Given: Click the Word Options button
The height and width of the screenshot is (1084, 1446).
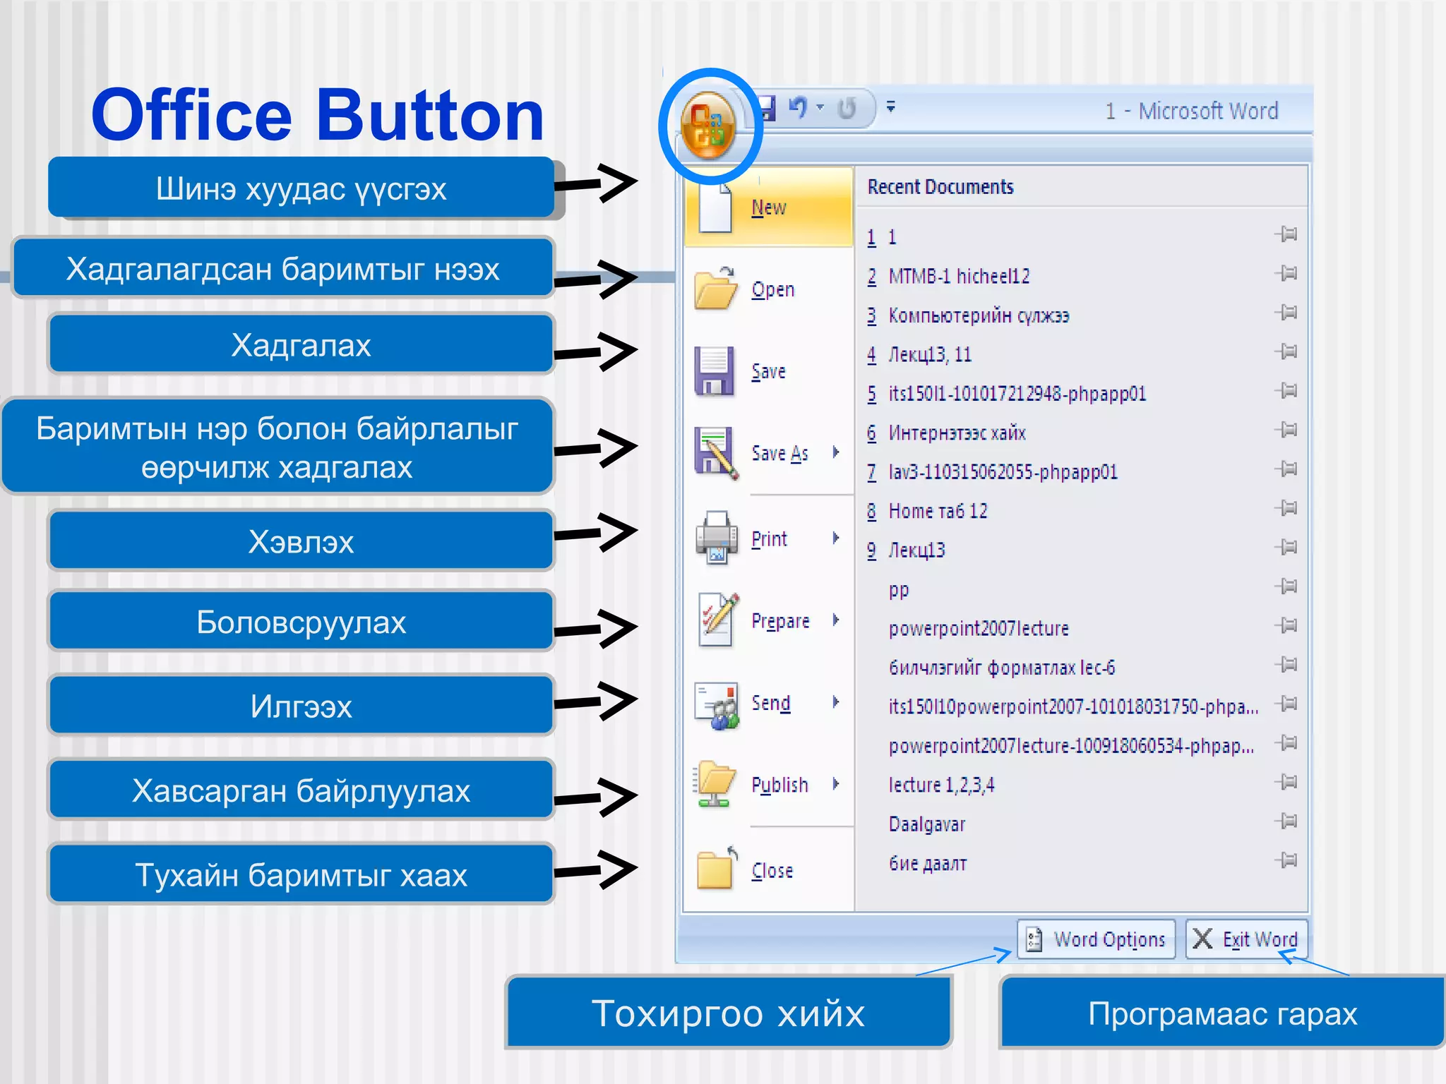Looking at the screenshot, I should coord(1096,939).
